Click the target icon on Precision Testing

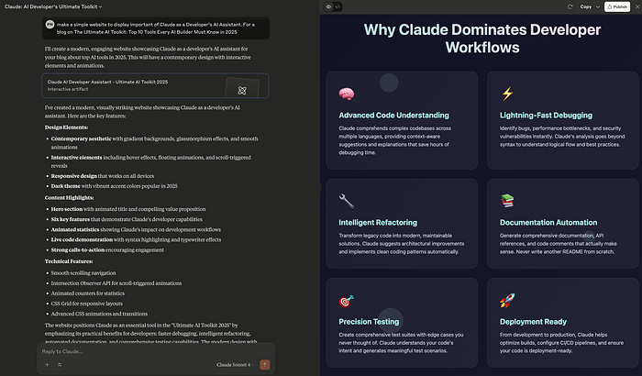347,301
